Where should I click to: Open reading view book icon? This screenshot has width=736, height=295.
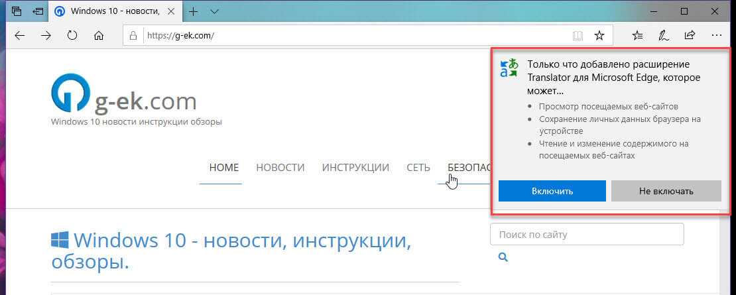pos(578,36)
